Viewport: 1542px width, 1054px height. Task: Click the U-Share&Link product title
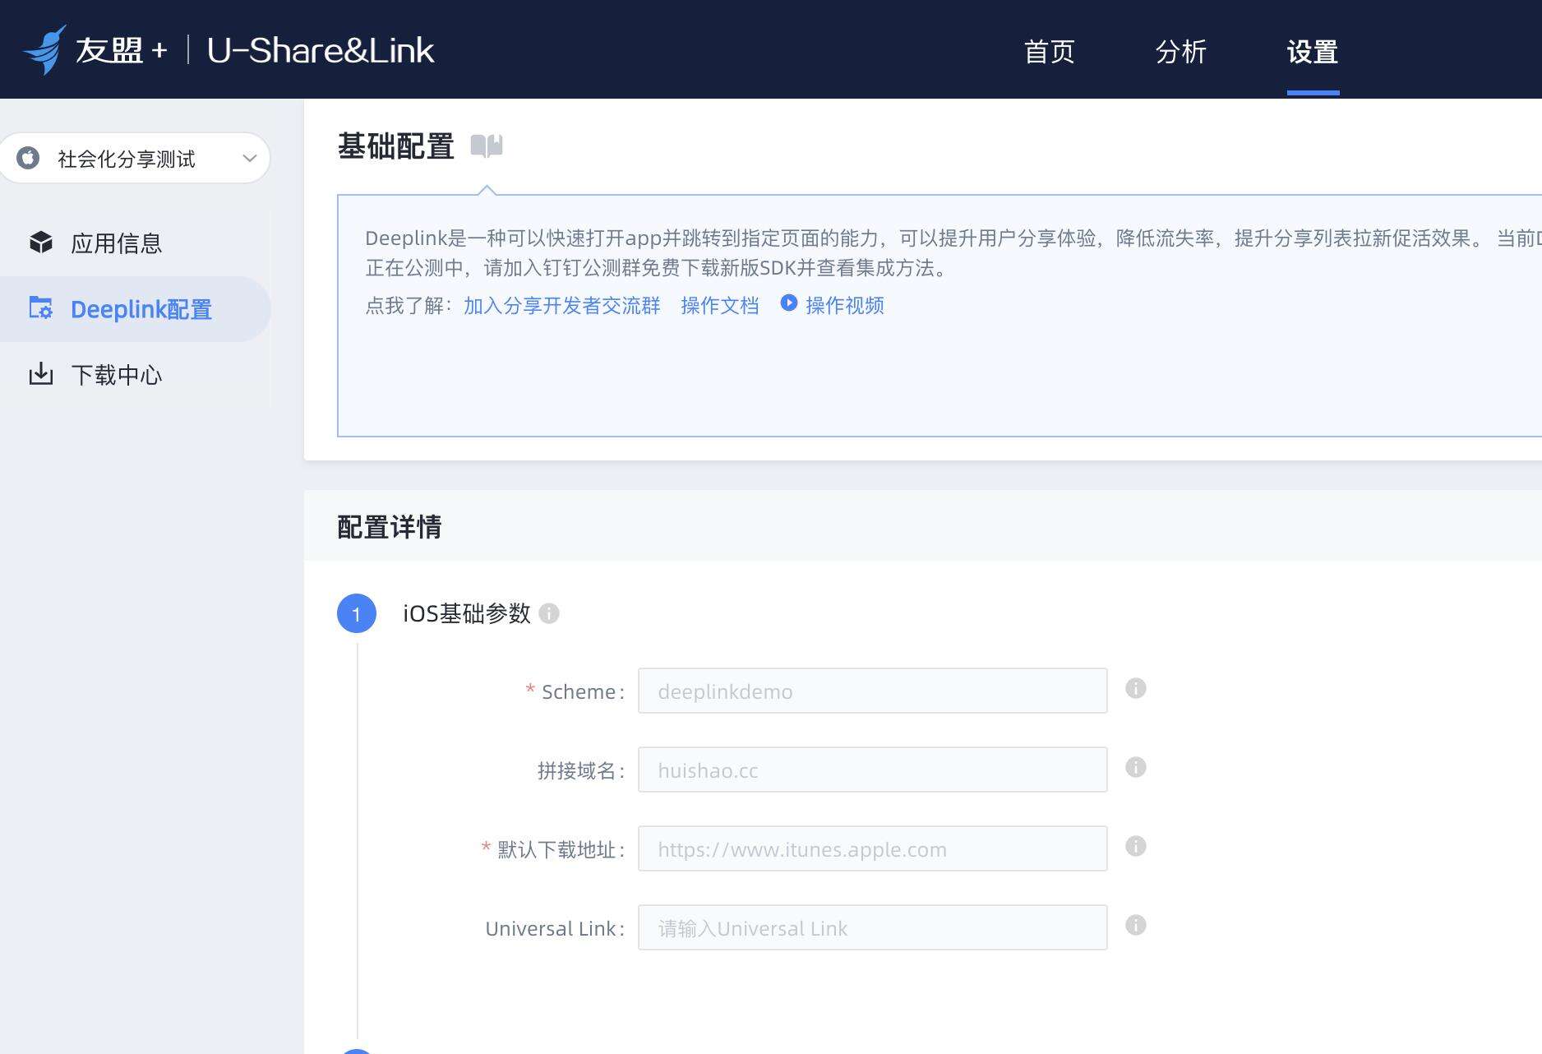pyautogui.click(x=321, y=51)
